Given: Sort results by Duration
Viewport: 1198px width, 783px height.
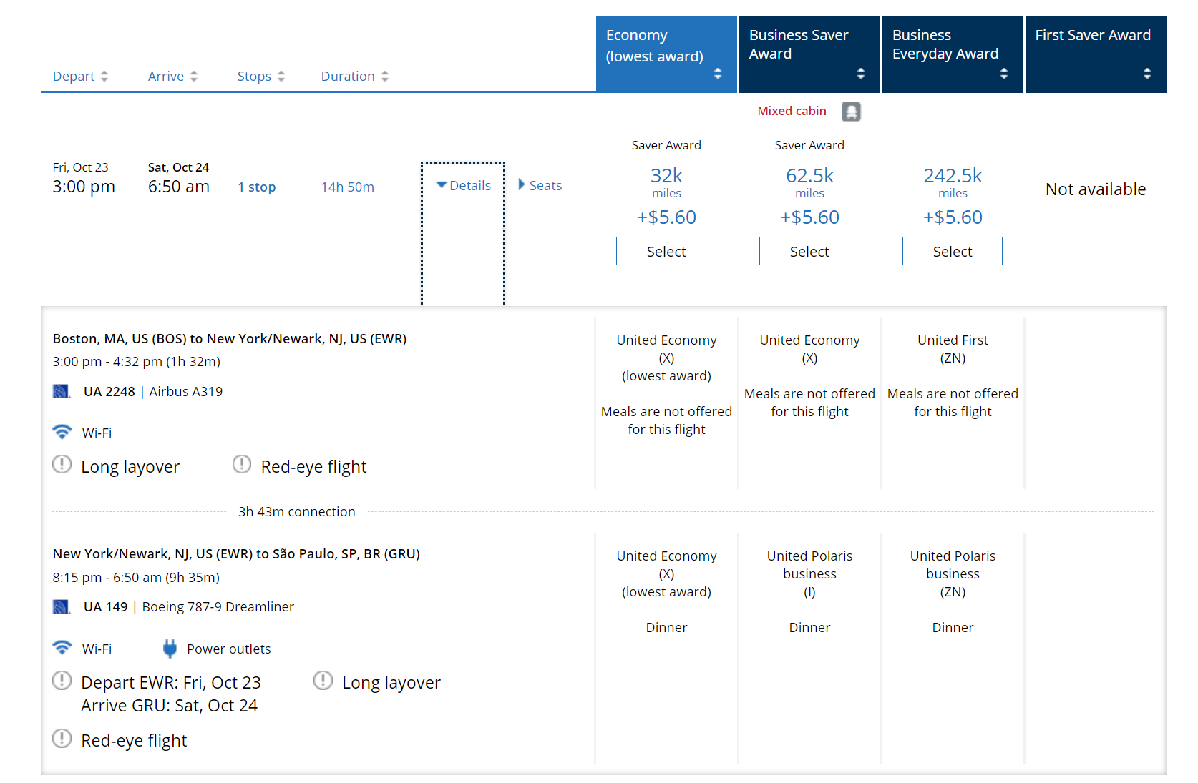Looking at the screenshot, I should 355,77.
